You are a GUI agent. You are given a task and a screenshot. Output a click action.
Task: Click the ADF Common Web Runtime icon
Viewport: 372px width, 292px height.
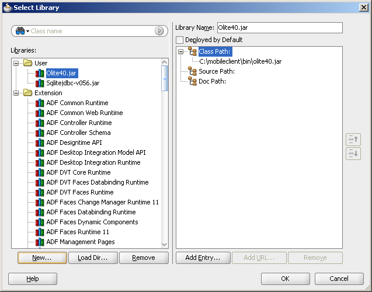[x=40, y=113]
